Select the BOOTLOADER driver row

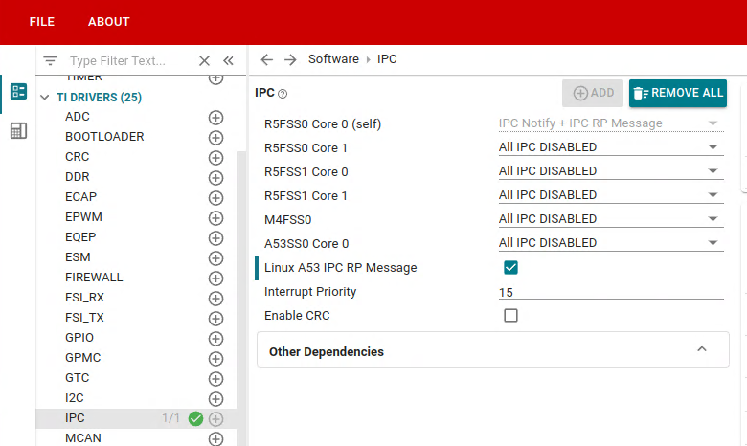136,137
